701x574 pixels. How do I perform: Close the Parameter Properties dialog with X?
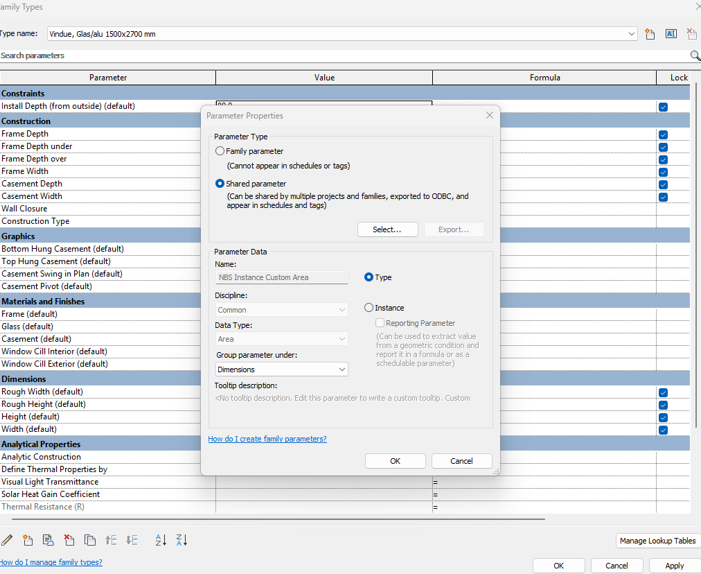coord(490,115)
